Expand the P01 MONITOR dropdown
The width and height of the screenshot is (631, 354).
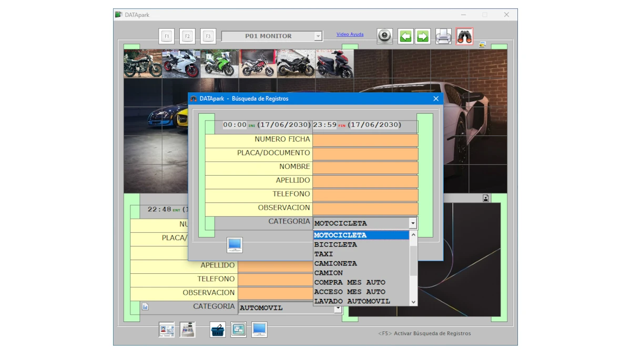click(x=318, y=36)
